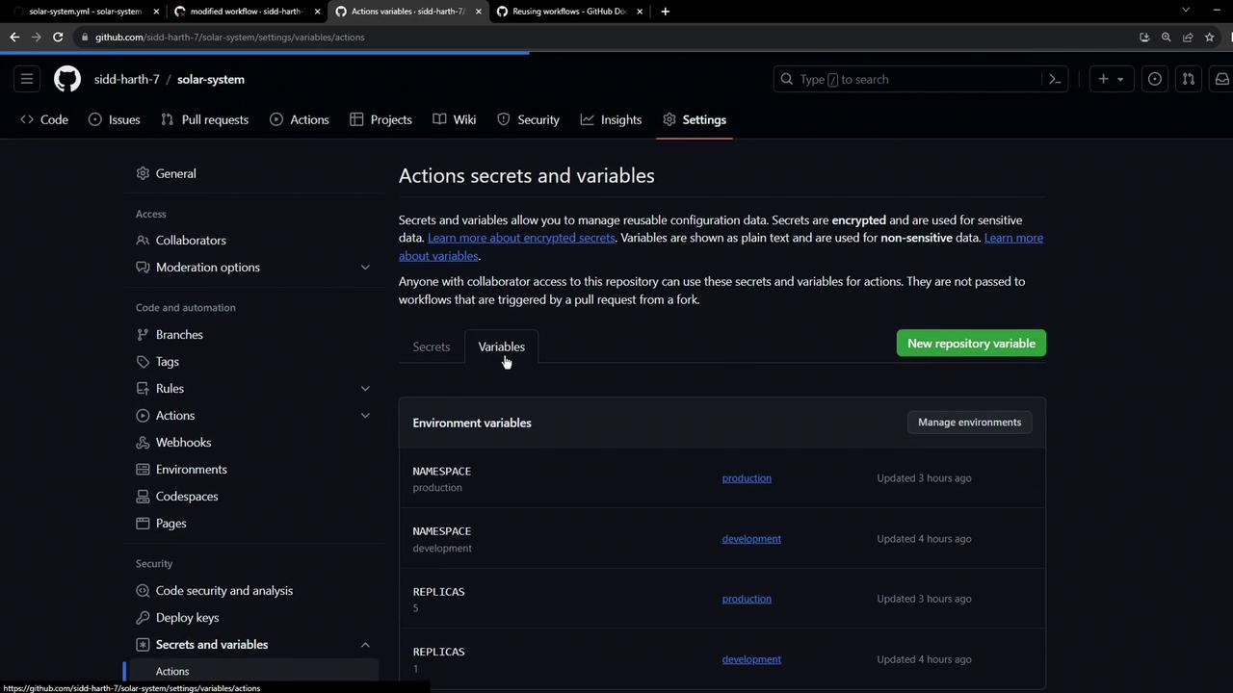The height and width of the screenshot is (693, 1233).
Task: Open the Wiki repository tab
Action: [x=455, y=119]
